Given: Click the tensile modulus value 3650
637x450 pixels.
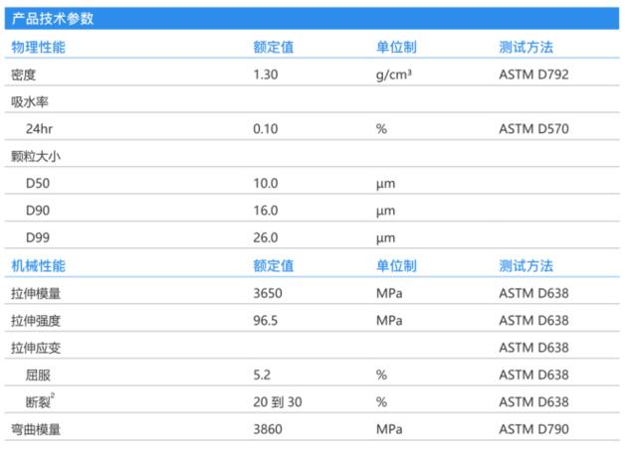Looking at the screenshot, I should pyautogui.click(x=268, y=293).
